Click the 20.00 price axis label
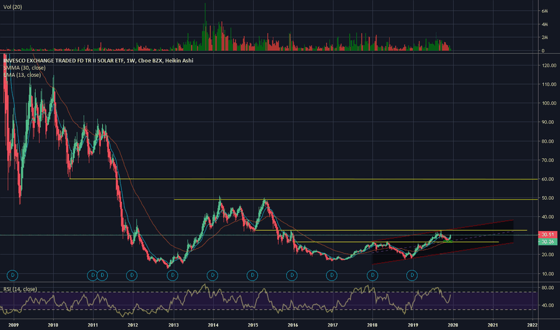 tap(549, 255)
